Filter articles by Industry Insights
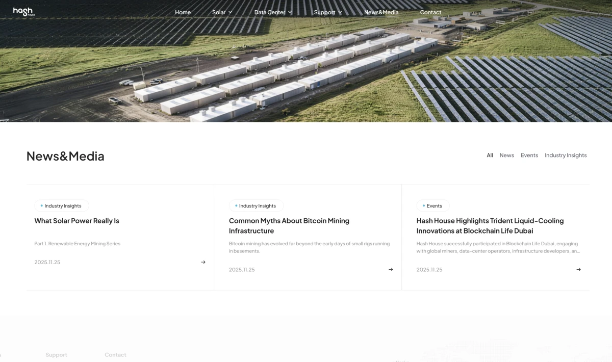Viewport: 612px width, 362px height. pyautogui.click(x=566, y=156)
